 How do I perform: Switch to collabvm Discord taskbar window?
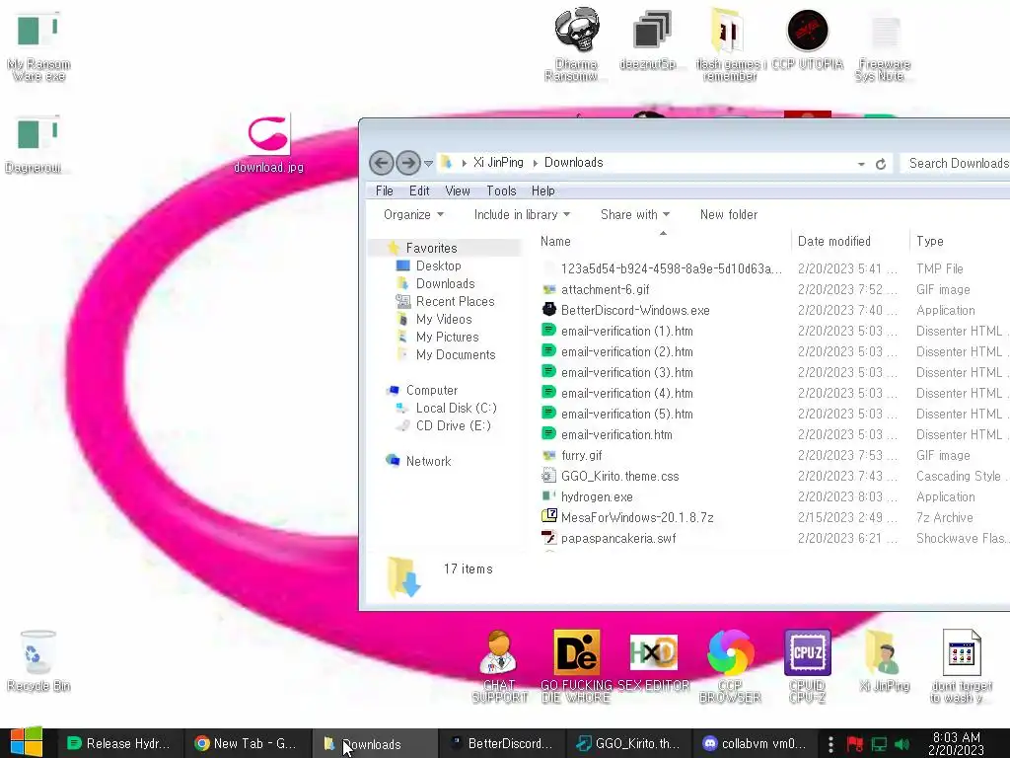pos(755,744)
